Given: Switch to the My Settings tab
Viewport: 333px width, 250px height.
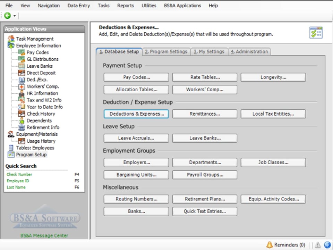Looking at the screenshot, I should 209,52.
